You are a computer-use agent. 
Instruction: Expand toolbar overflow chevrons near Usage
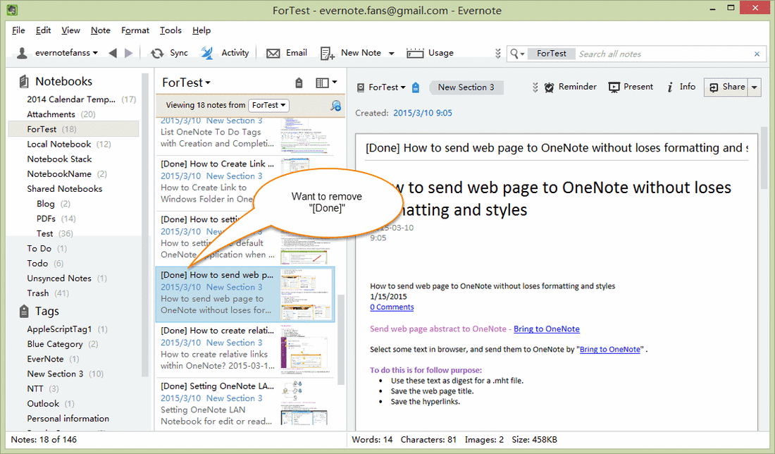[497, 54]
